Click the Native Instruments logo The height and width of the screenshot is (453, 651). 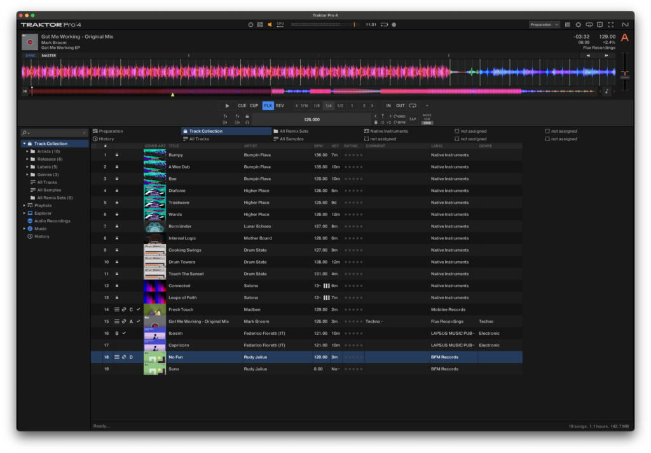coord(626,24)
